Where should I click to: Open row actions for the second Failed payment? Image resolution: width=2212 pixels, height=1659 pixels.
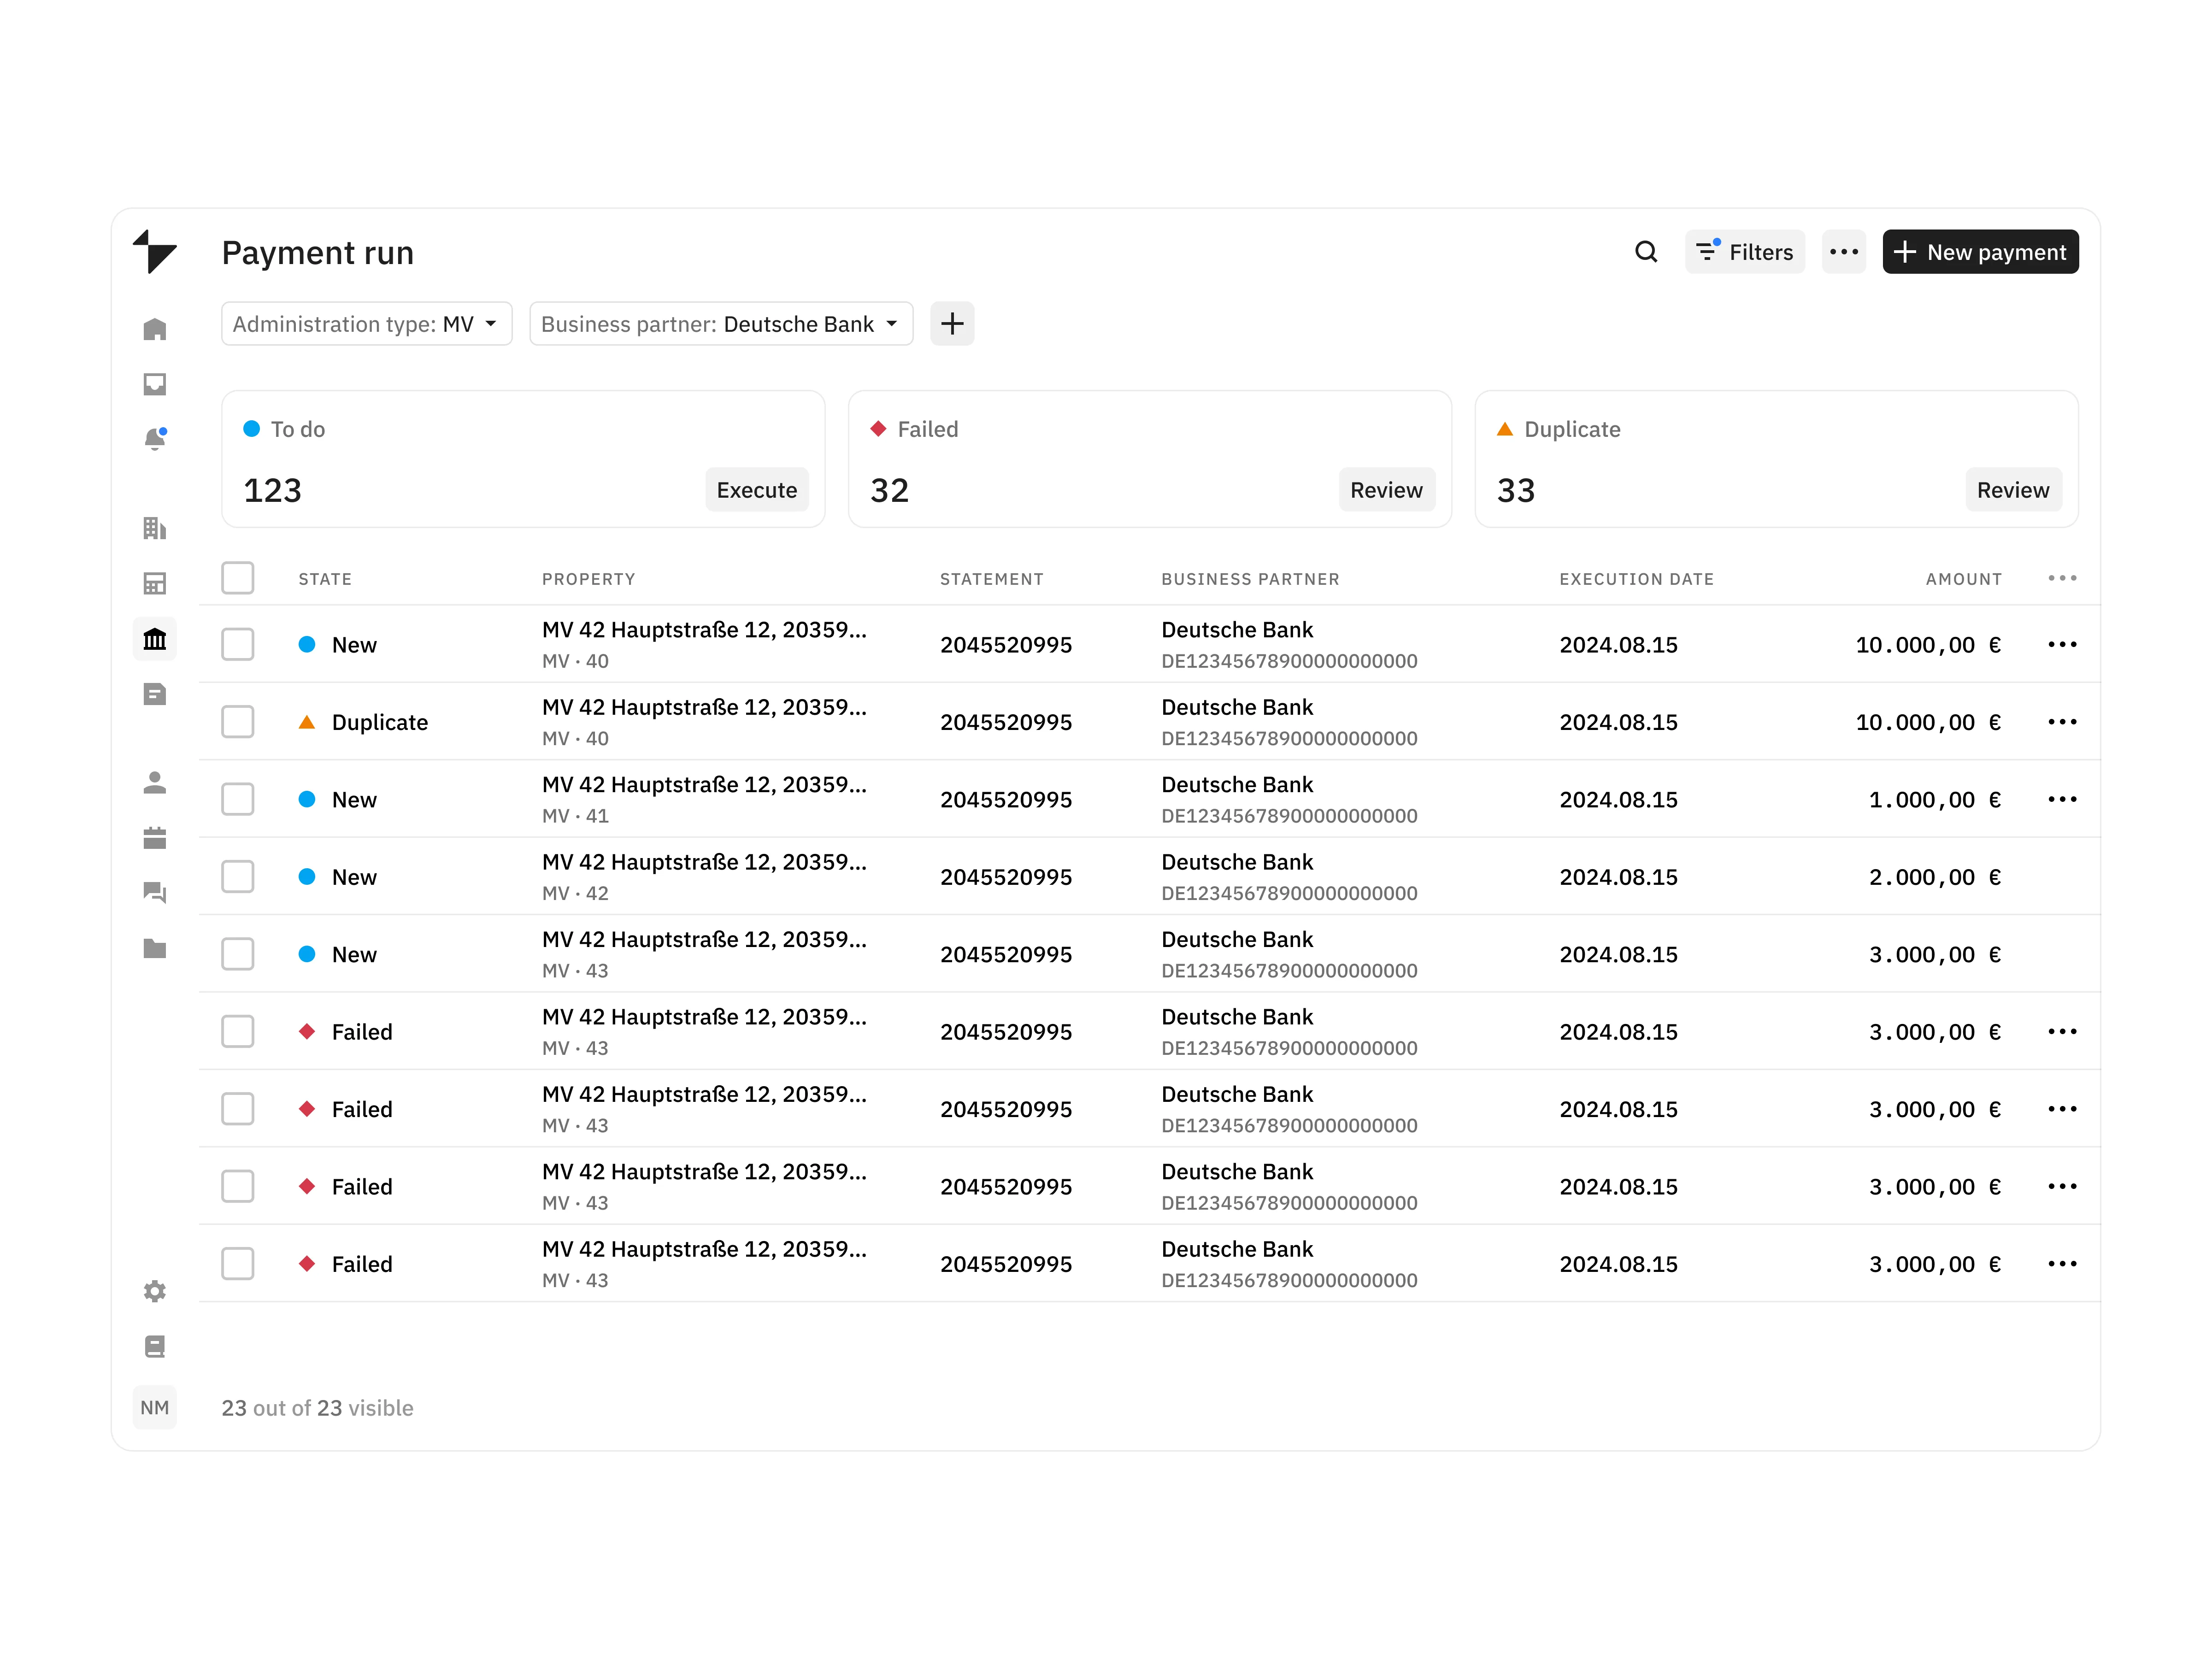coord(2062,1109)
